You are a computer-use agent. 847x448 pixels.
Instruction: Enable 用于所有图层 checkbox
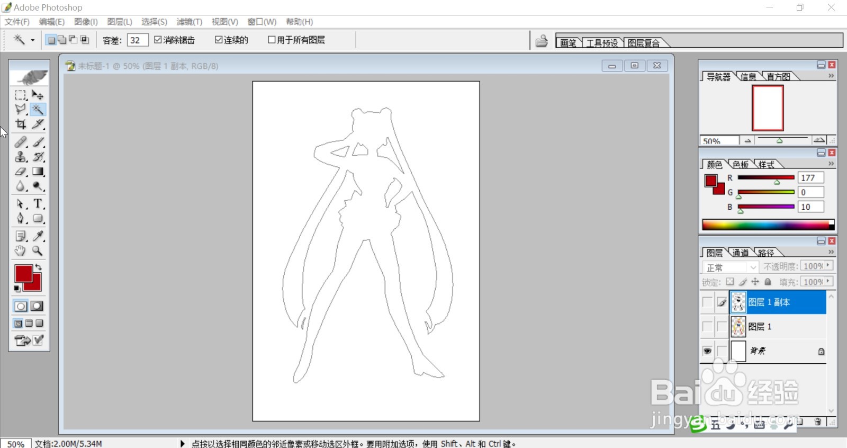(272, 40)
